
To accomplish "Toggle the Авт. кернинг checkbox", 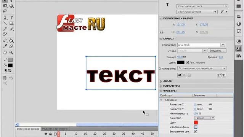I will [187, 62].
